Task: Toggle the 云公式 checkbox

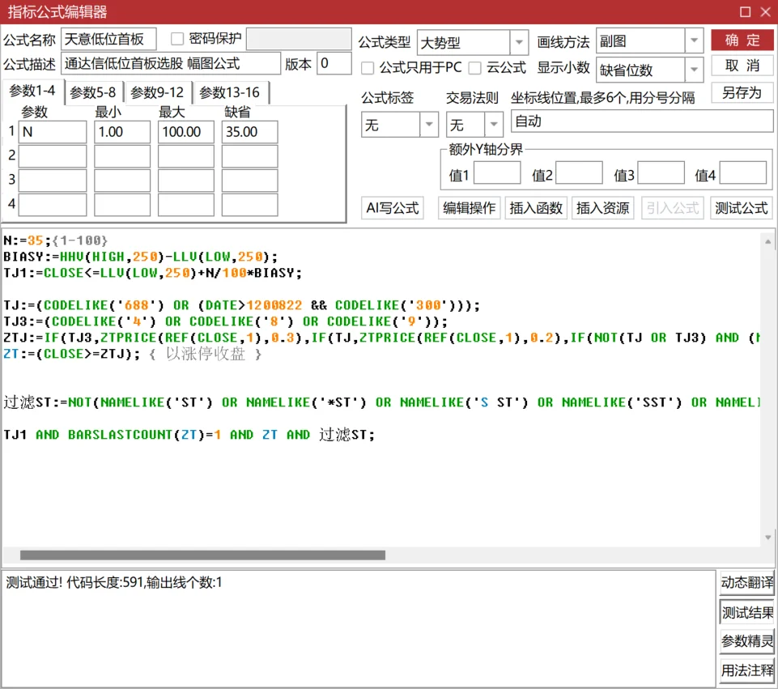Action: pyautogui.click(x=475, y=68)
